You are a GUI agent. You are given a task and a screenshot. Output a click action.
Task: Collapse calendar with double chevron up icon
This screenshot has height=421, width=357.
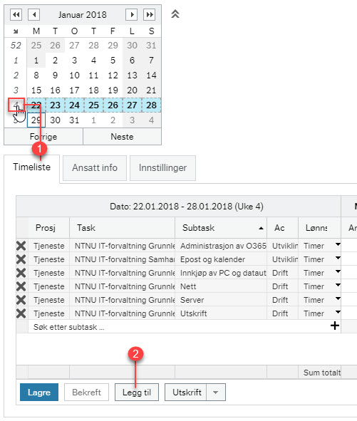(175, 14)
